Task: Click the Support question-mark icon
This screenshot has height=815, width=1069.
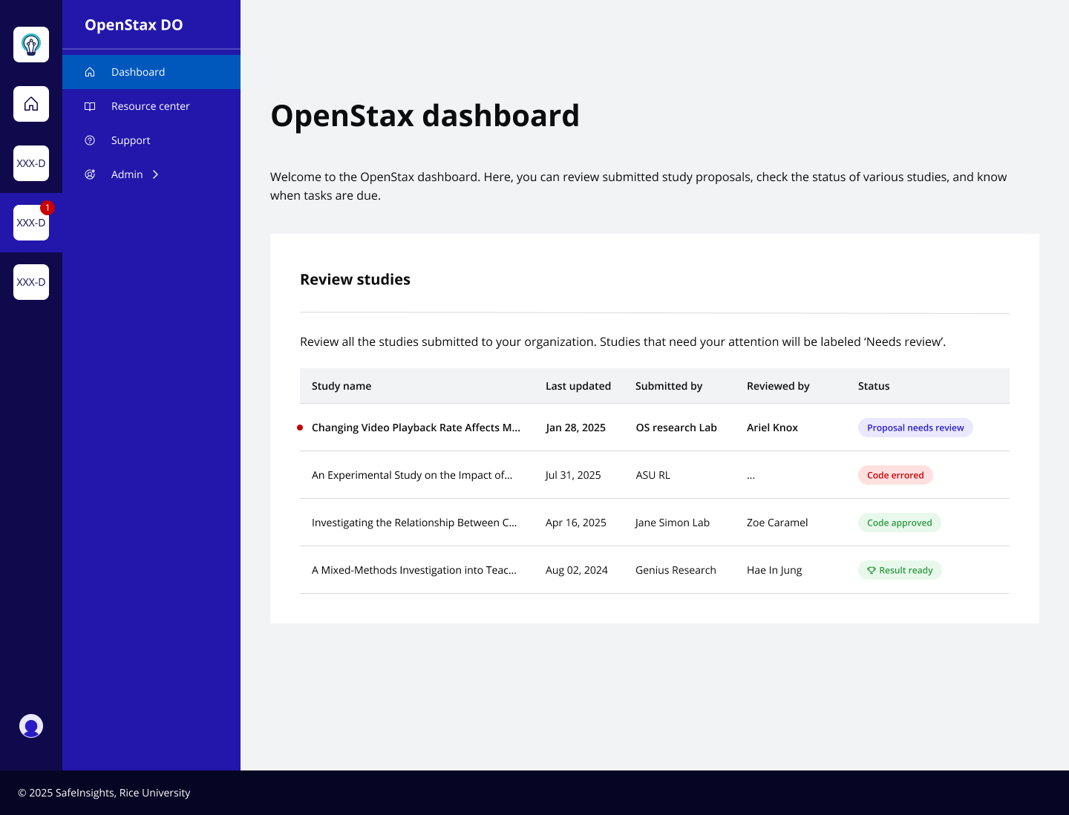Action: coord(90,140)
